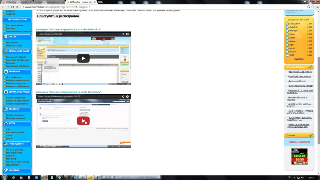Open 'Моя статистика' in the sidebar

point(14,153)
